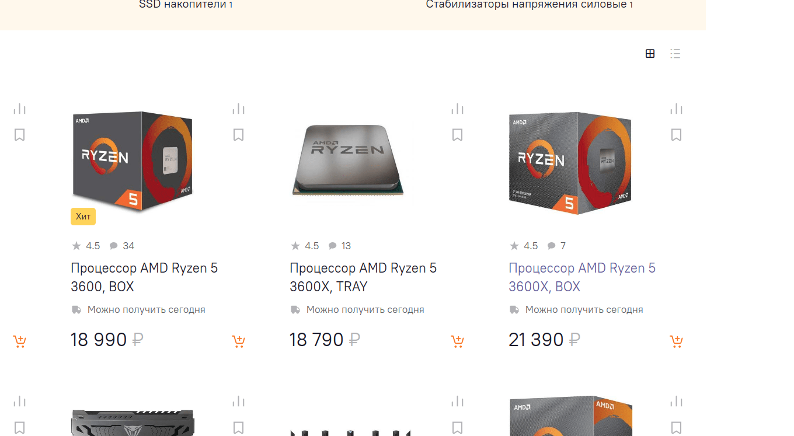The width and height of the screenshot is (794, 436).
Task: View 34 reviews for Ryzen 5 3600 BOX
Action: 122,246
